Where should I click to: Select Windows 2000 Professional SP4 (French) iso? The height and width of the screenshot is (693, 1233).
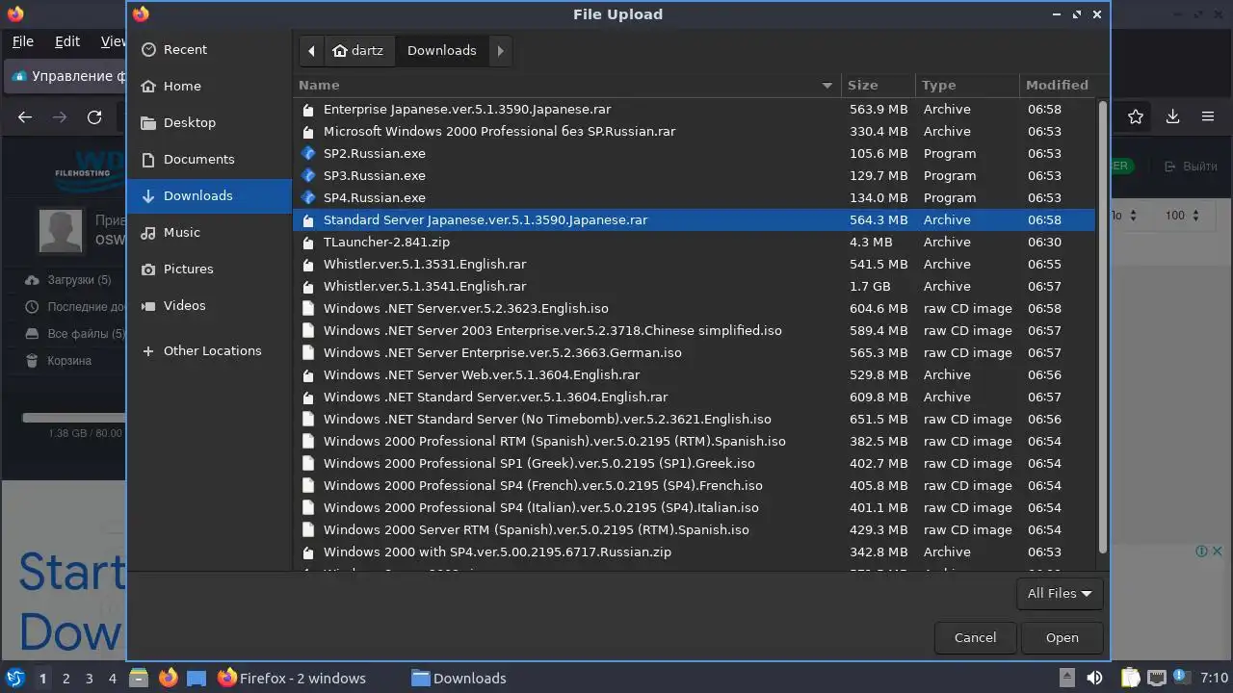[x=694, y=485]
